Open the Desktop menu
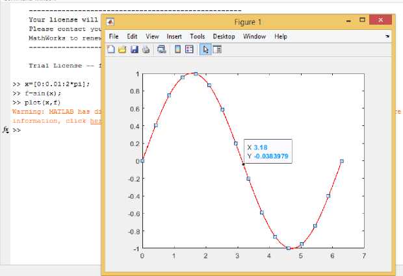 (x=224, y=36)
